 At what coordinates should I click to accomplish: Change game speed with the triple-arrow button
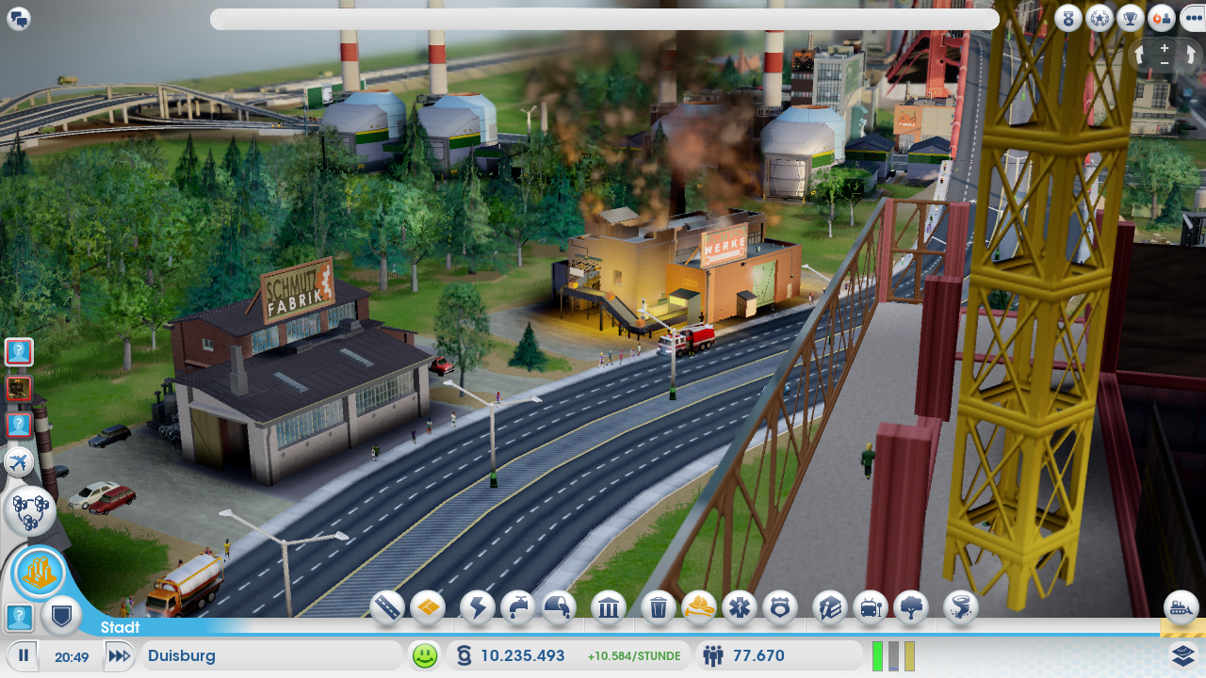pos(118,655)
